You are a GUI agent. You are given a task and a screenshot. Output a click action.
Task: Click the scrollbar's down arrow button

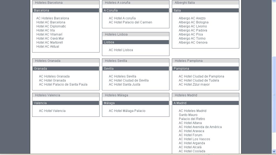click(x=274, y=151)
